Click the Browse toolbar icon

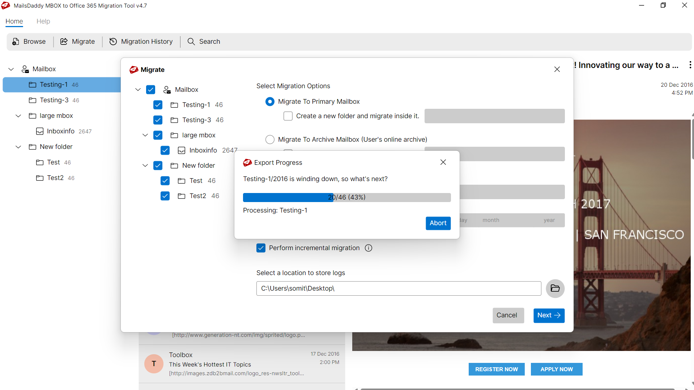pyautogui.click(x=16, y=42)
